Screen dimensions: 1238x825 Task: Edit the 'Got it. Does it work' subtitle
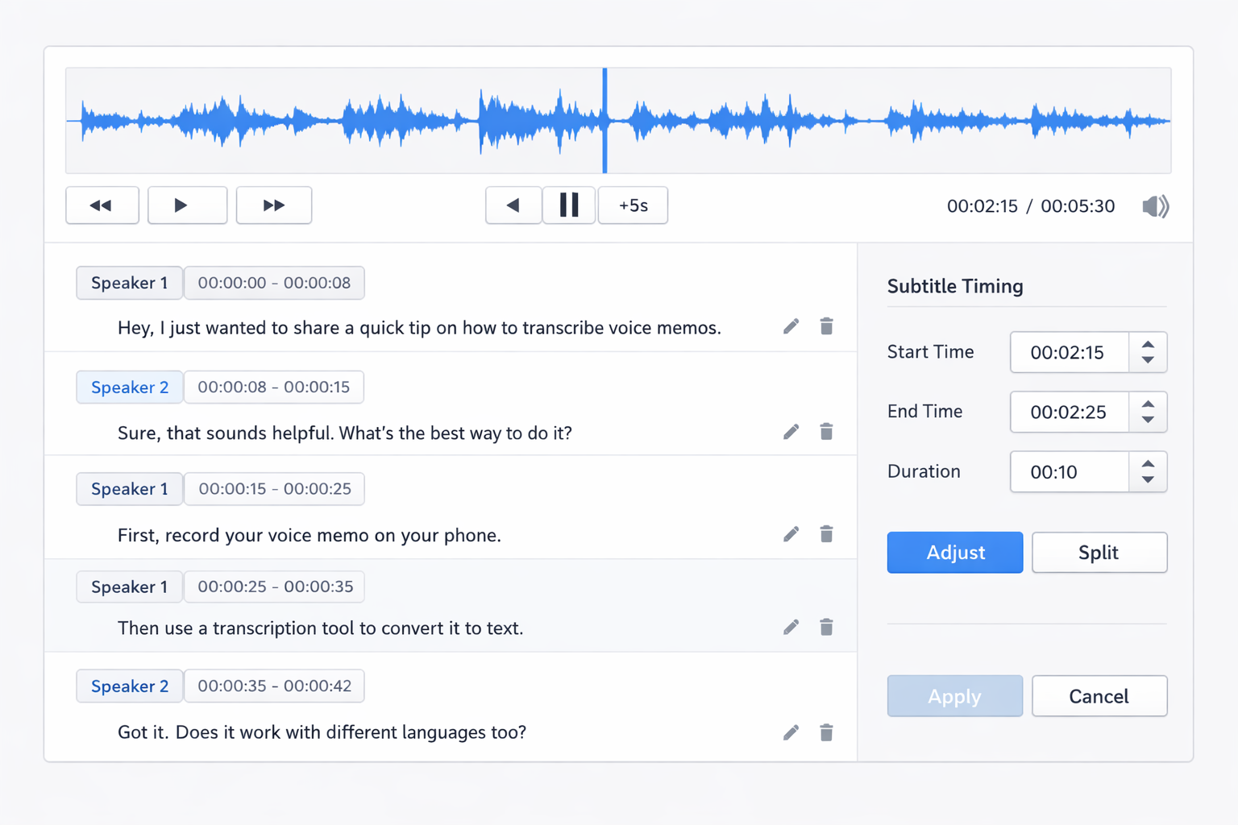tap(791, 732)
